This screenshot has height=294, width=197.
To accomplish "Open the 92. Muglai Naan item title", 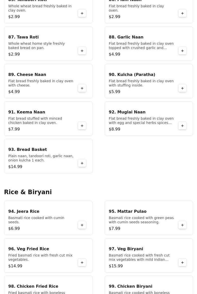I will point(127,112).
